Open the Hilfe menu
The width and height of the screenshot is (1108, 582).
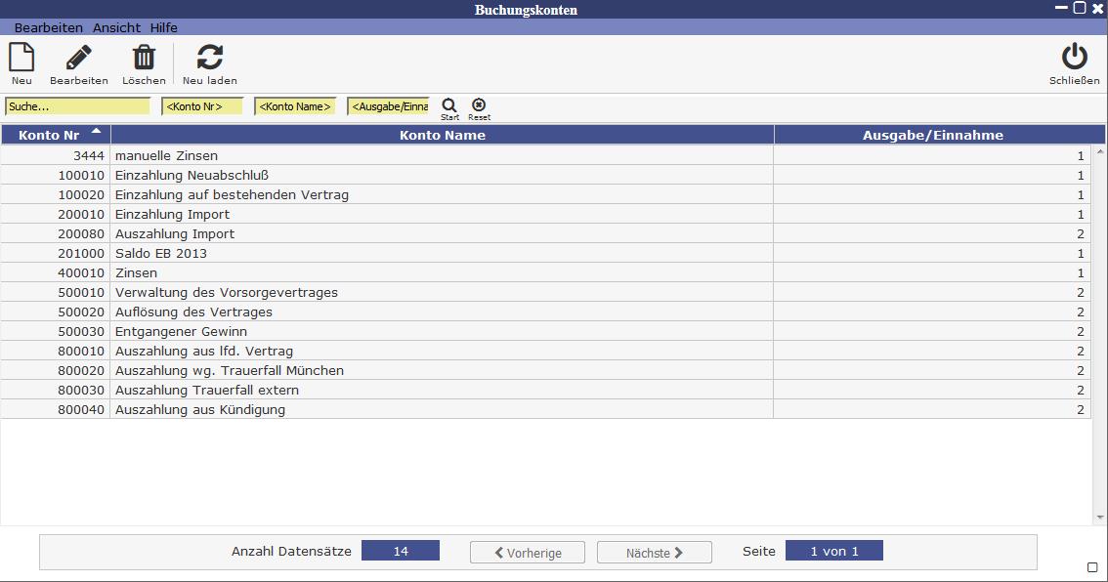pyautogui.click(x=163, y=28)
